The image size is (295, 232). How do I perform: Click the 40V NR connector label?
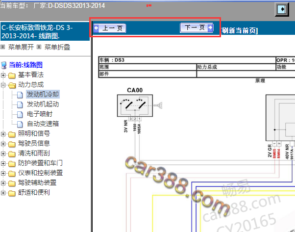point(287,152)
